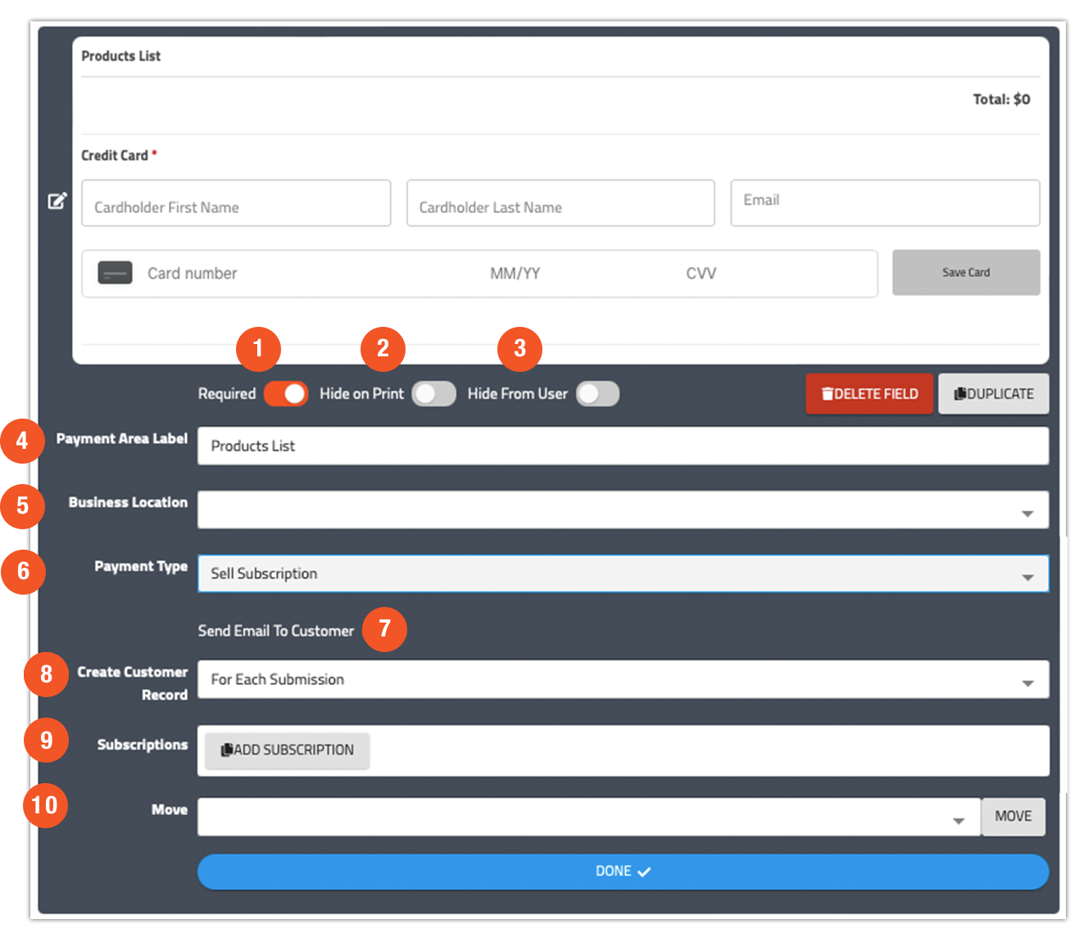Toggle the Required switch off
This screenshot has height=933, width=1084.
286,394
